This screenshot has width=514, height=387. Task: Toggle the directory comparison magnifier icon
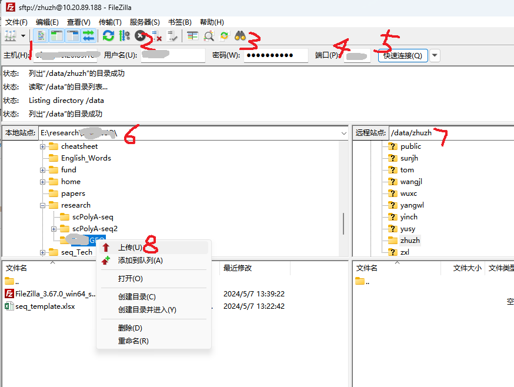209,36
